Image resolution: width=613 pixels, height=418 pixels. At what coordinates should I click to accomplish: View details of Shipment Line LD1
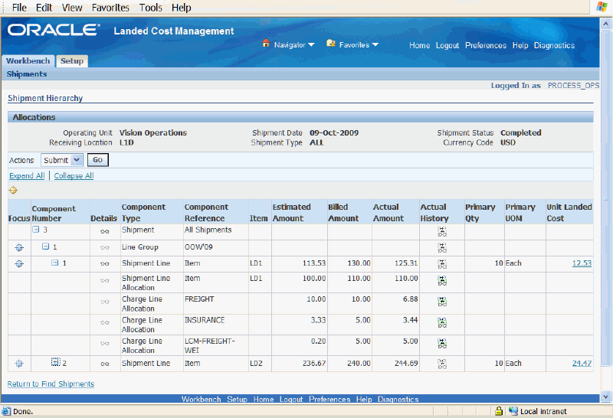click(x=104, y=263)
